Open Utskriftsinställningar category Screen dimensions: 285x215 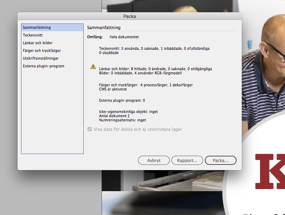point(52,58)
